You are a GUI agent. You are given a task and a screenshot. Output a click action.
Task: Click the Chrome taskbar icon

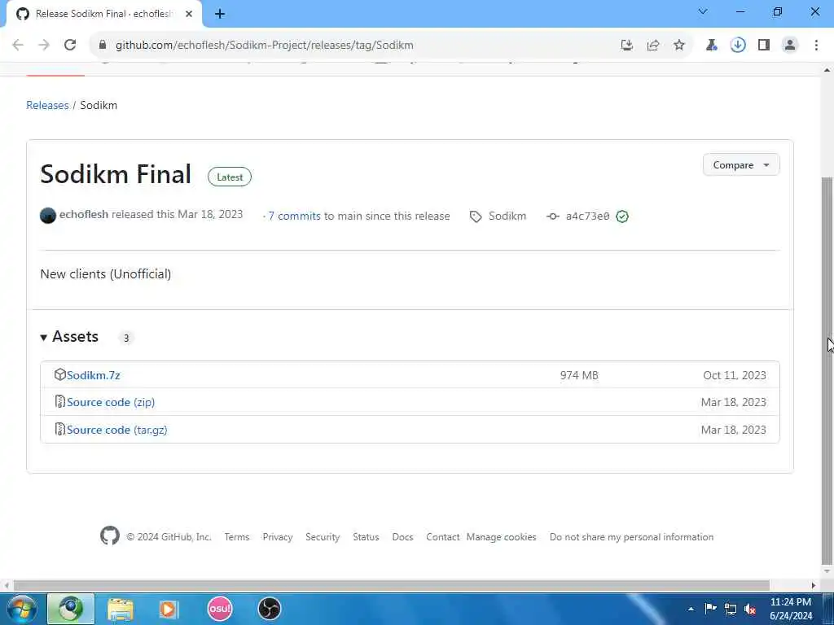(x=71, y=609)
